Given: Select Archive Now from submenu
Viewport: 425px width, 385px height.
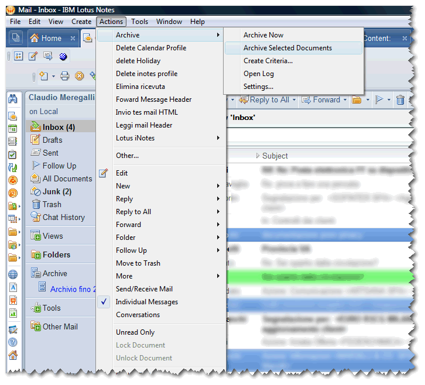Looking at the screenshot, I should (x=293, y=35).
